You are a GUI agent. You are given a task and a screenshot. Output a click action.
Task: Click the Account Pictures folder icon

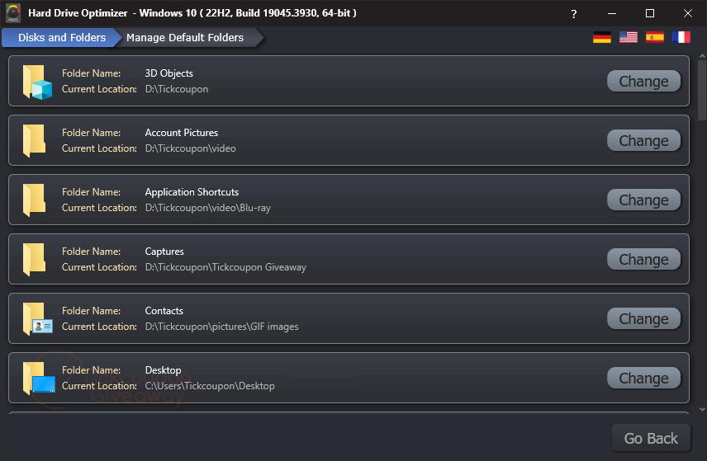[x=34, y=140]
